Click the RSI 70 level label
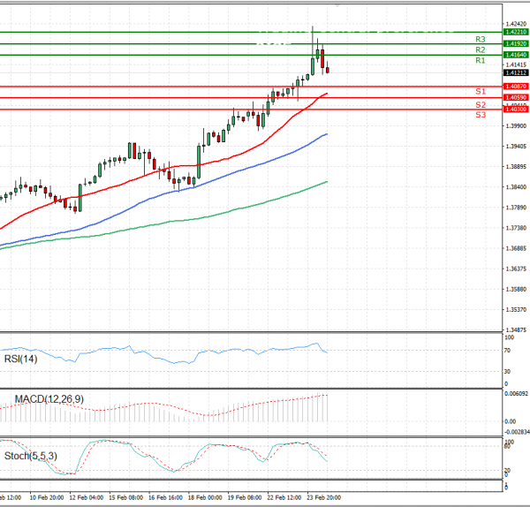Image resolution: width=530 pixels, height=507 pixels. point(507,351)
